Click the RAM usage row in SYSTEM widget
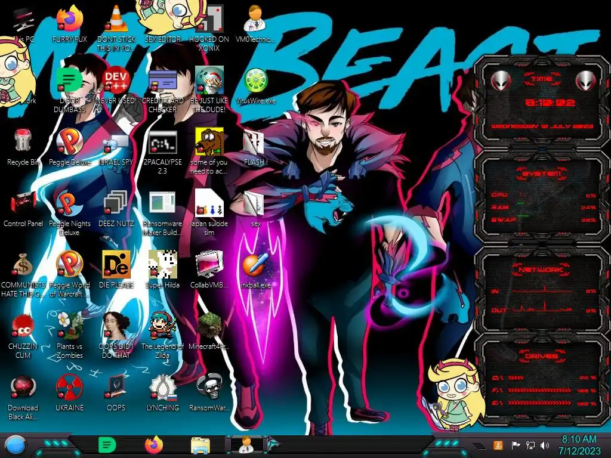 coord(544,208)
